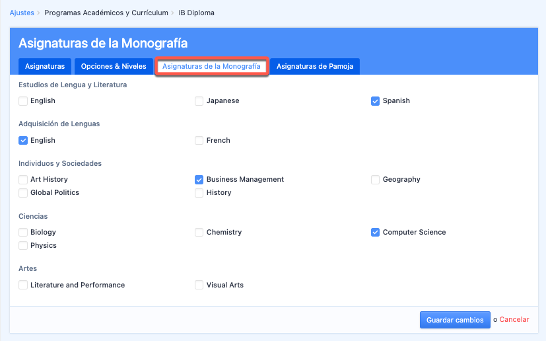The width and height of the screenshot is (546, 341).
Task: Enable the French checkbox
Action: pos(199,140)
